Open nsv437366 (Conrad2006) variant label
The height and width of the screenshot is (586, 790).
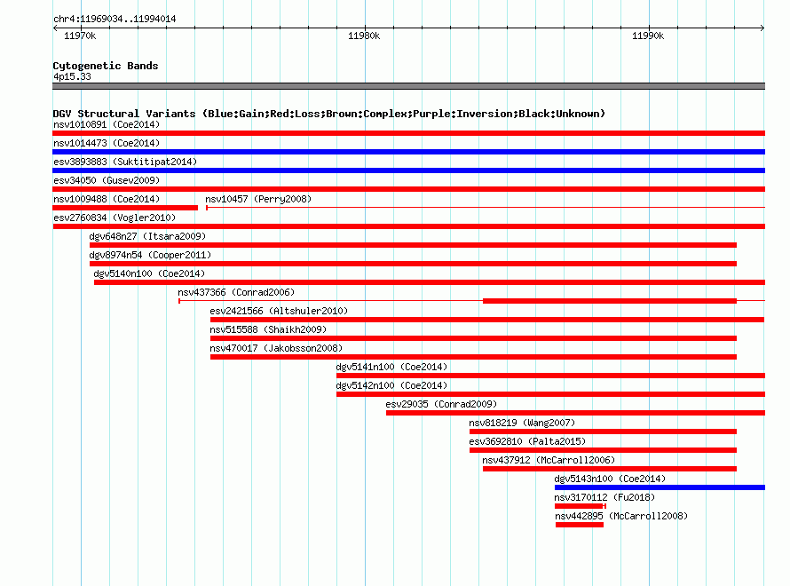tap(236, 292)
